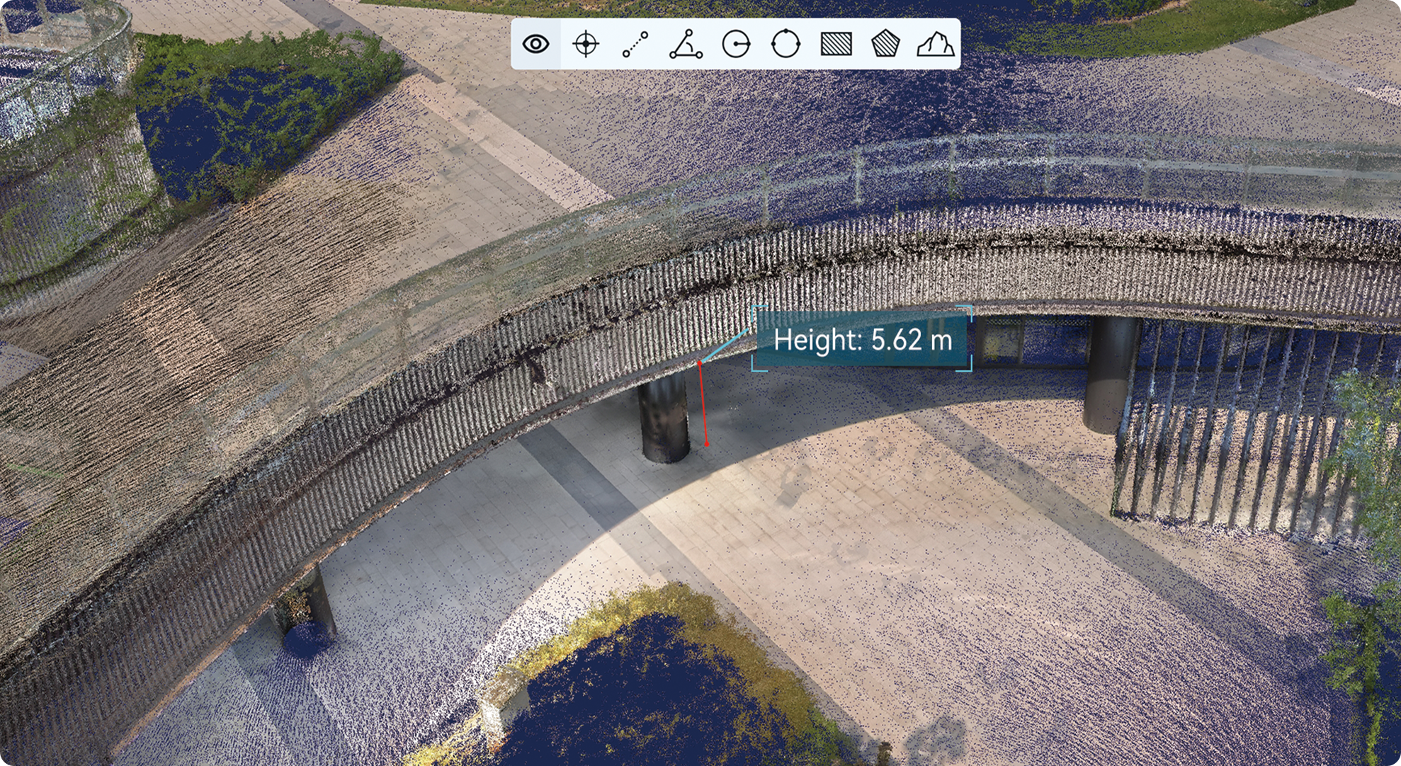Screen dimensions: 1401x766
Task: Select the red vertical height line midpoint
Action: pyautogui.click(x=703, y=404)
